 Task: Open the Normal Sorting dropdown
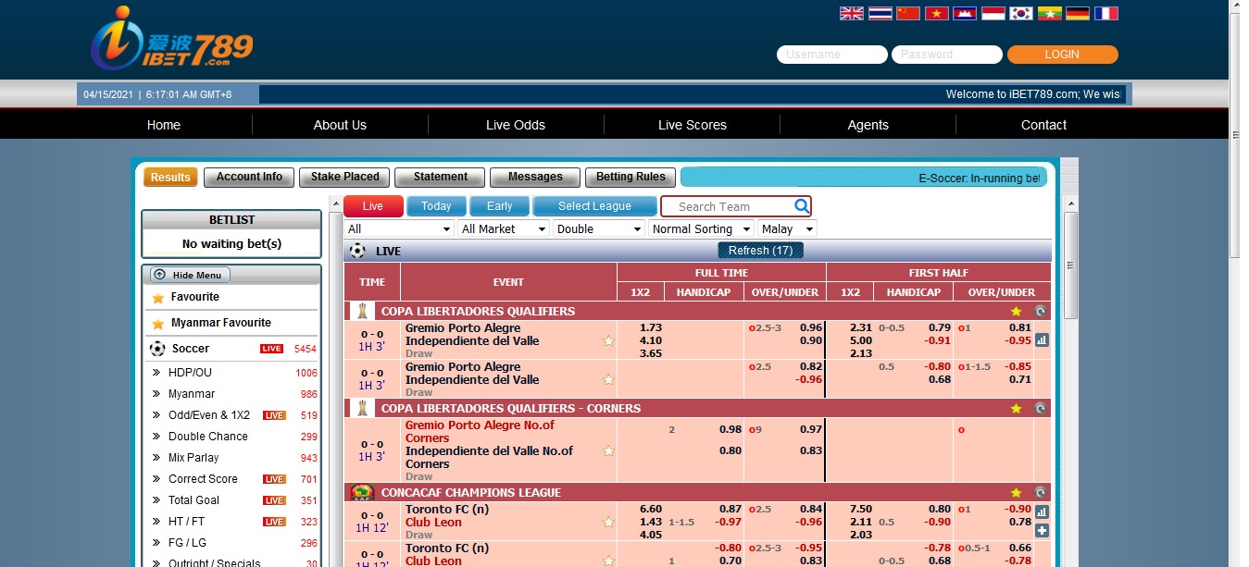(701, 228)
